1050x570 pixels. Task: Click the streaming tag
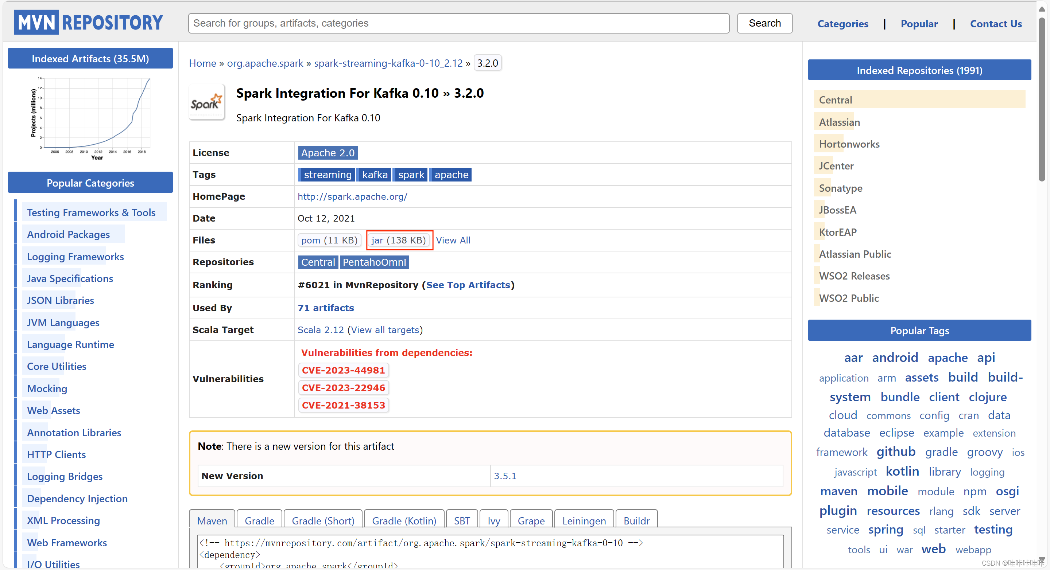[327, 175]
